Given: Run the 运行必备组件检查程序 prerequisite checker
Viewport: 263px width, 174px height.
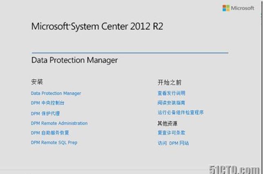Looking at the screenshot, I should [181, 112].
